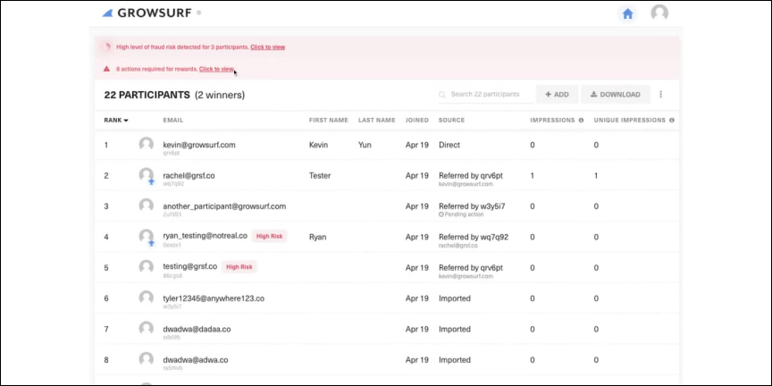Sort by First Name column header
This screenshot has height=386, width=772.
pos(329,120)
